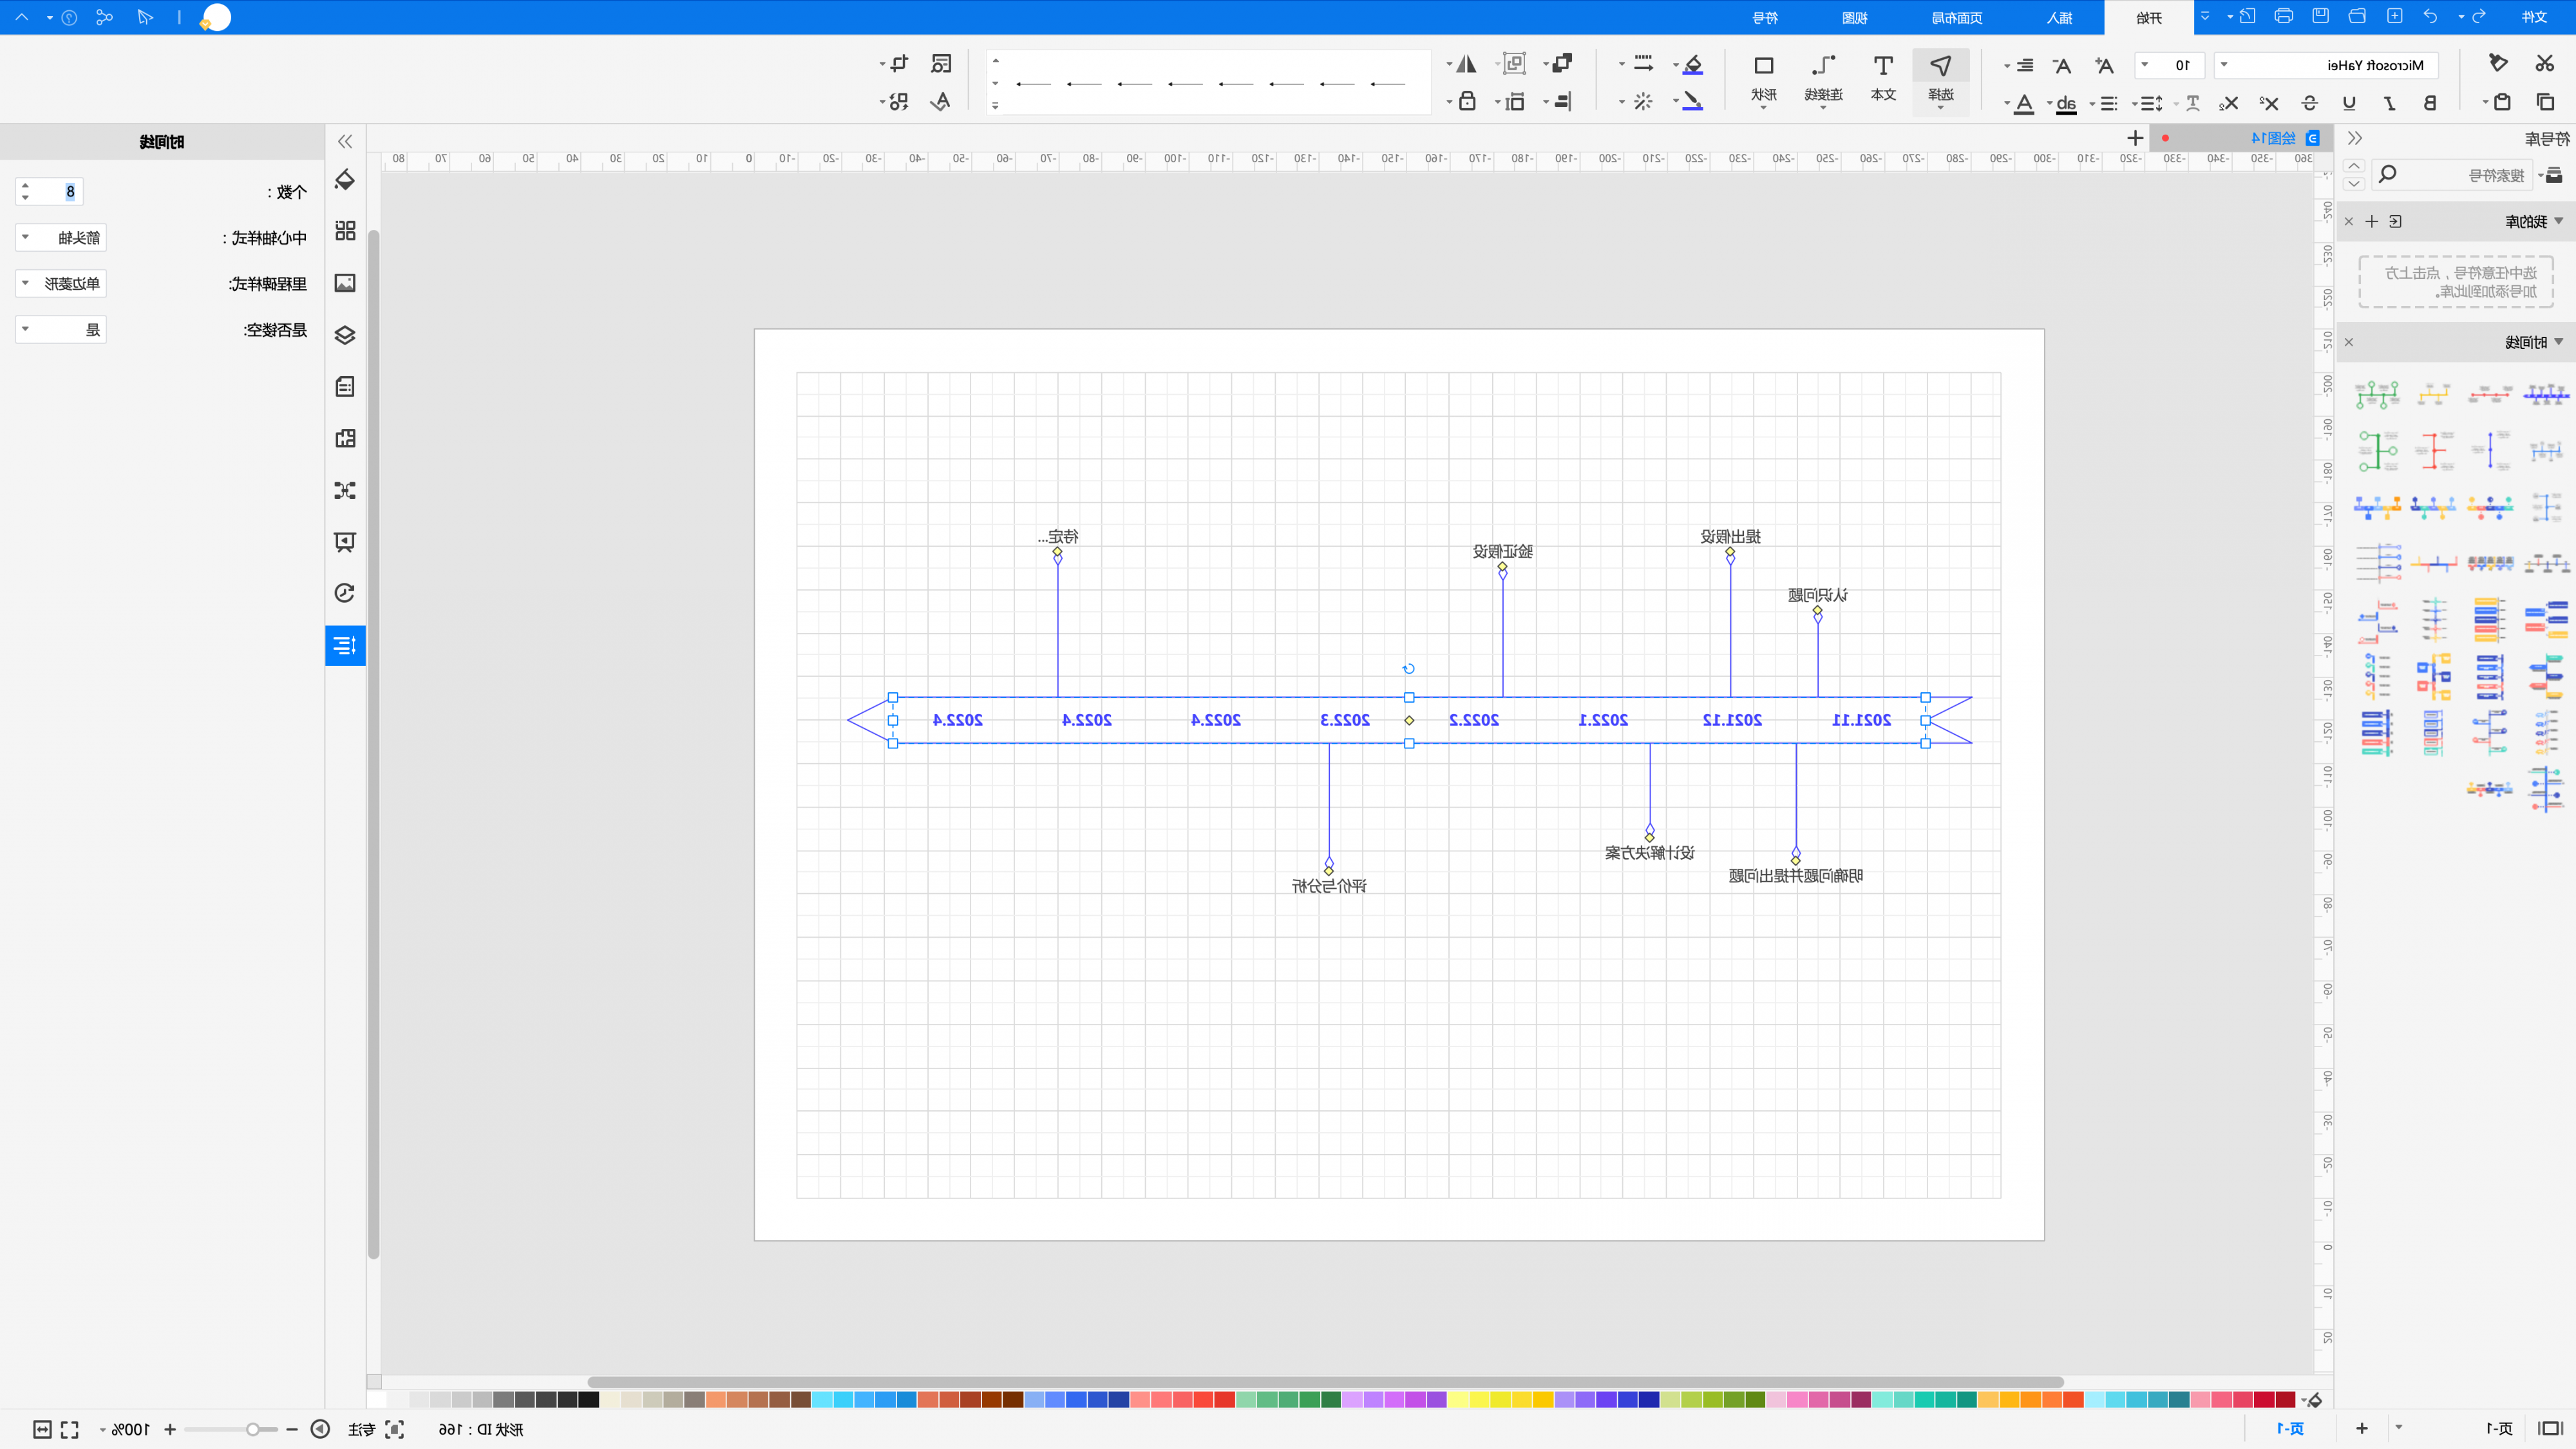
Task: Switch to the 符号 tab
Action: point(1766,17)
